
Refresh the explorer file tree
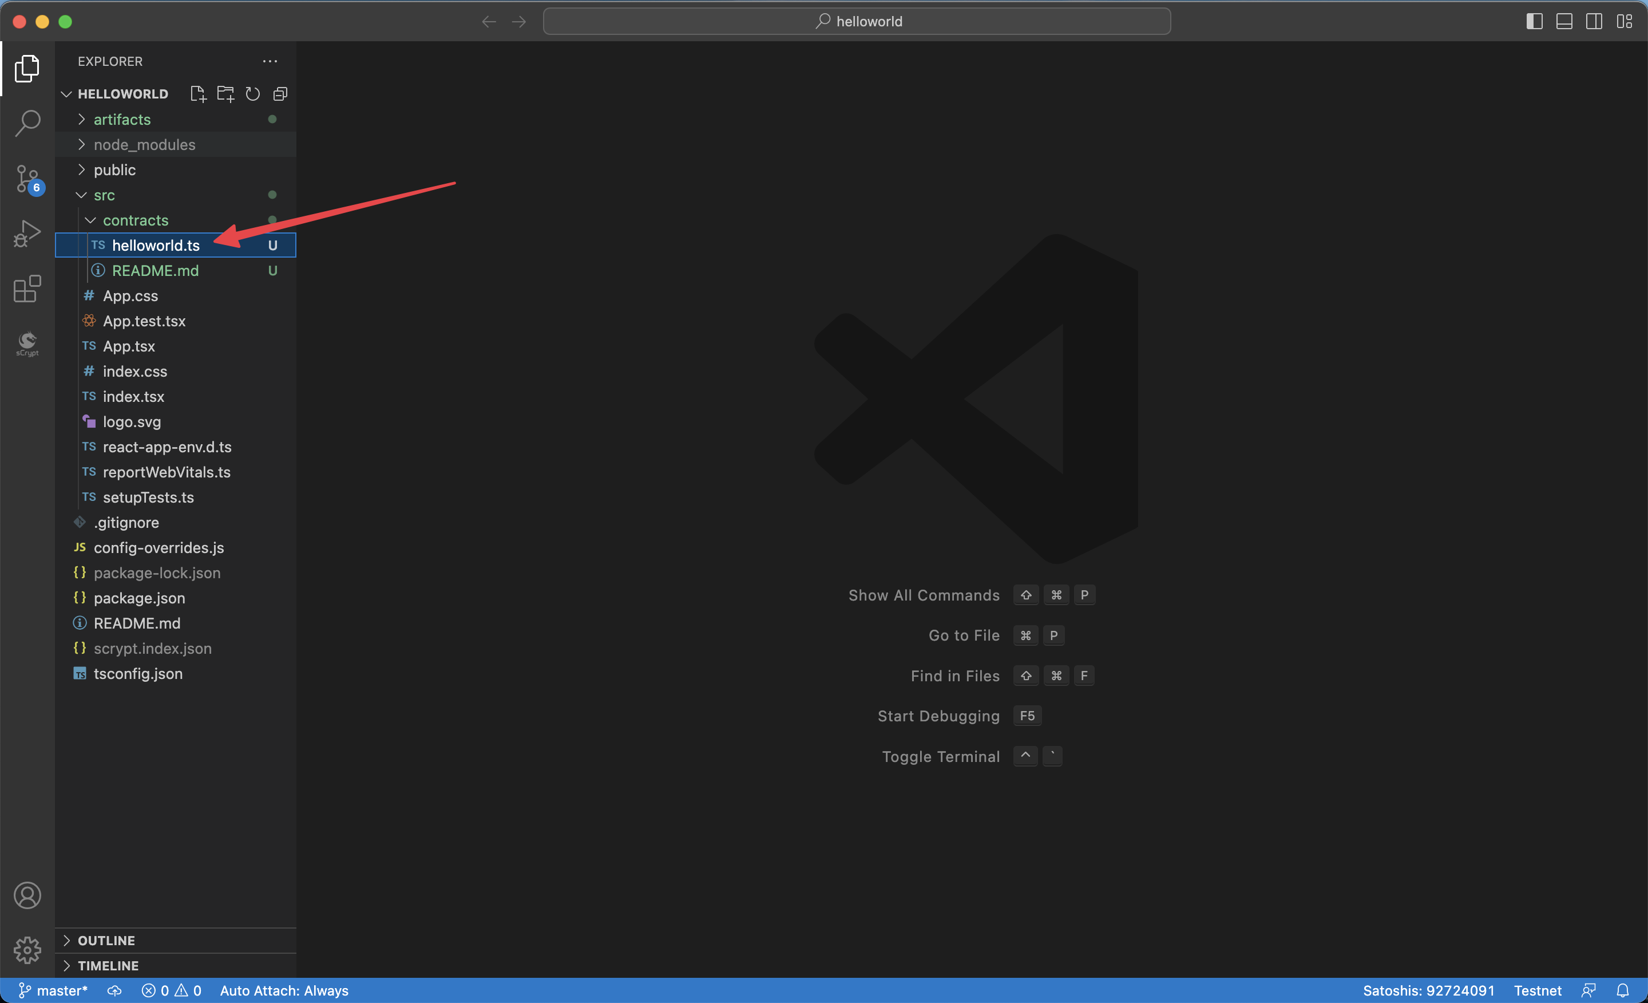(x=253, y=94)
